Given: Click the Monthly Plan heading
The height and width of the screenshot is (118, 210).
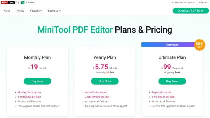Looking at the screenshot, I should [37, 57].
